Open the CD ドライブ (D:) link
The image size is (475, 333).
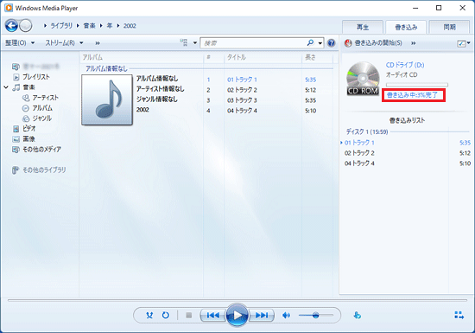coord(405,65)
